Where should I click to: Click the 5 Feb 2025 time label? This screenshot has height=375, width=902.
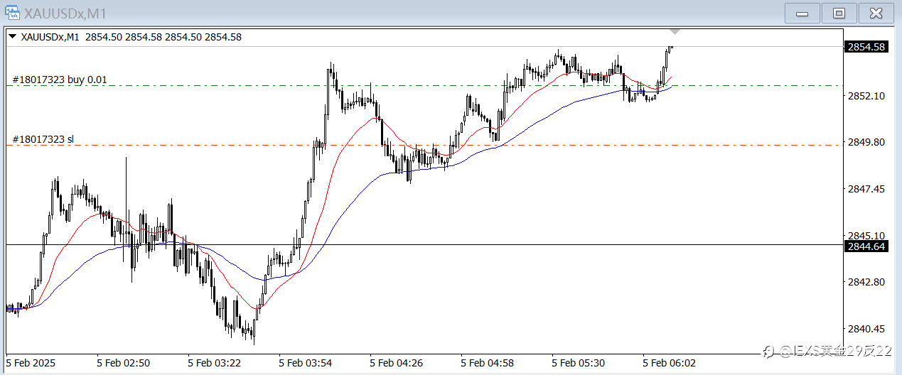pos(31,363)
